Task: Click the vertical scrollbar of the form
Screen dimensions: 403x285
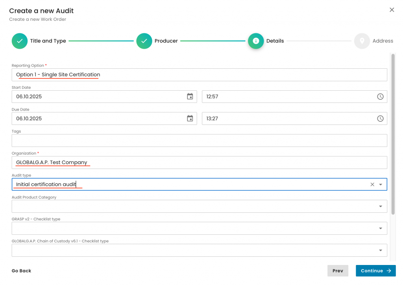Action: [393, 133]
